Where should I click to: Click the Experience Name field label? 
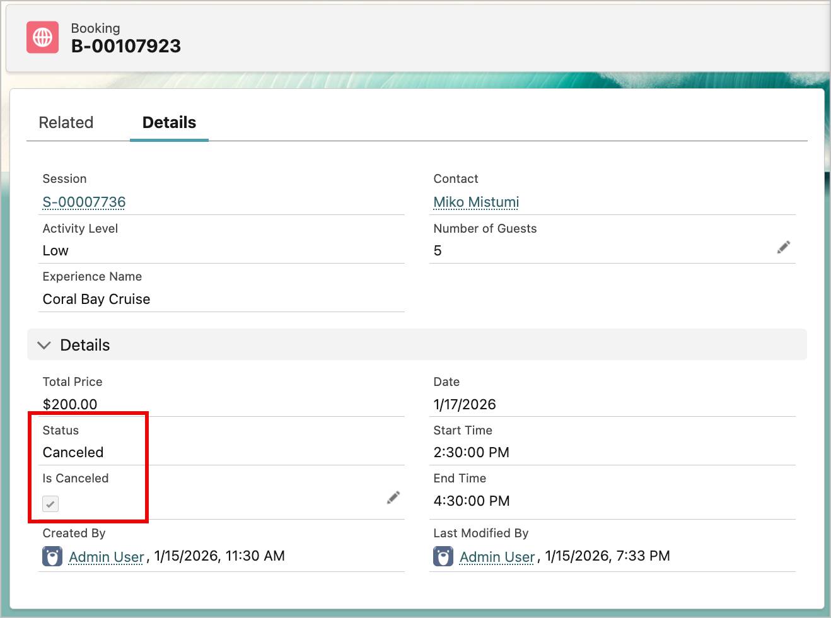(x=92, y=276)
